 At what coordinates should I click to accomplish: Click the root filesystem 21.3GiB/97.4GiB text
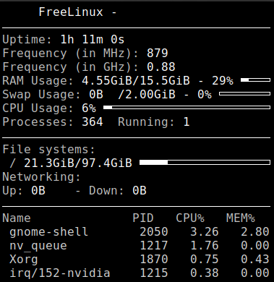[78, 163]
